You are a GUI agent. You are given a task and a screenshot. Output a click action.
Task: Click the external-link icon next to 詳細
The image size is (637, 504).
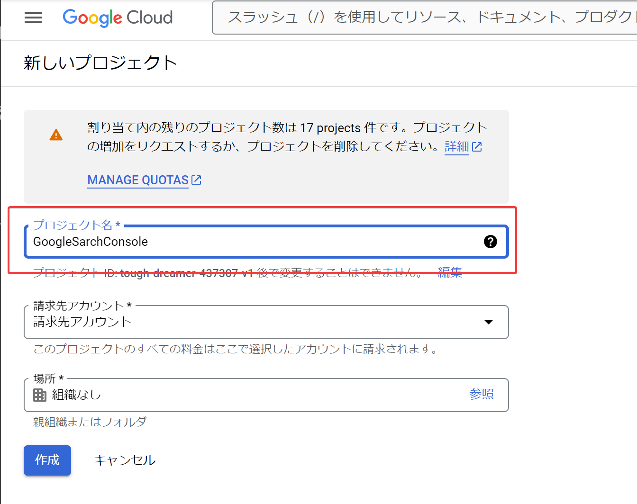click(477, 147)
